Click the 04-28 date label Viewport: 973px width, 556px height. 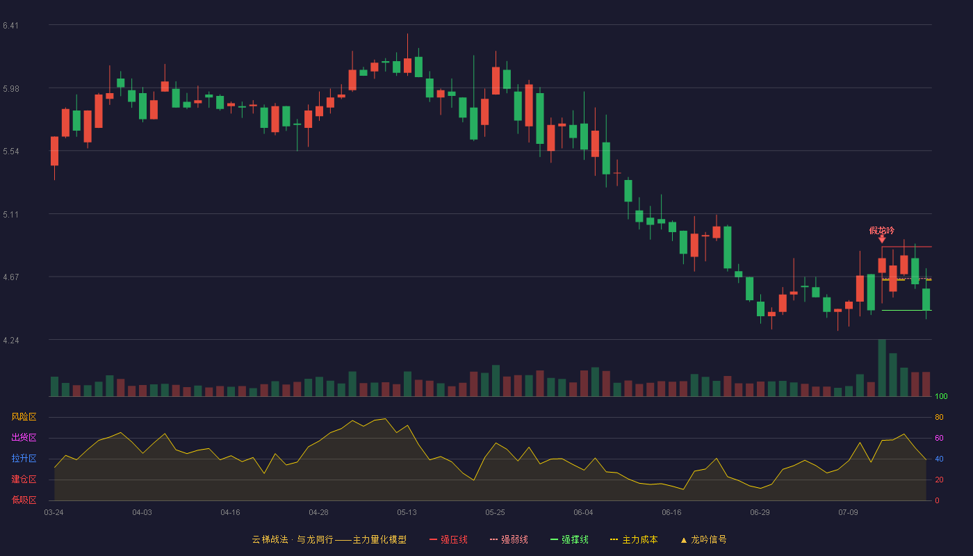[x=318, y=512]
